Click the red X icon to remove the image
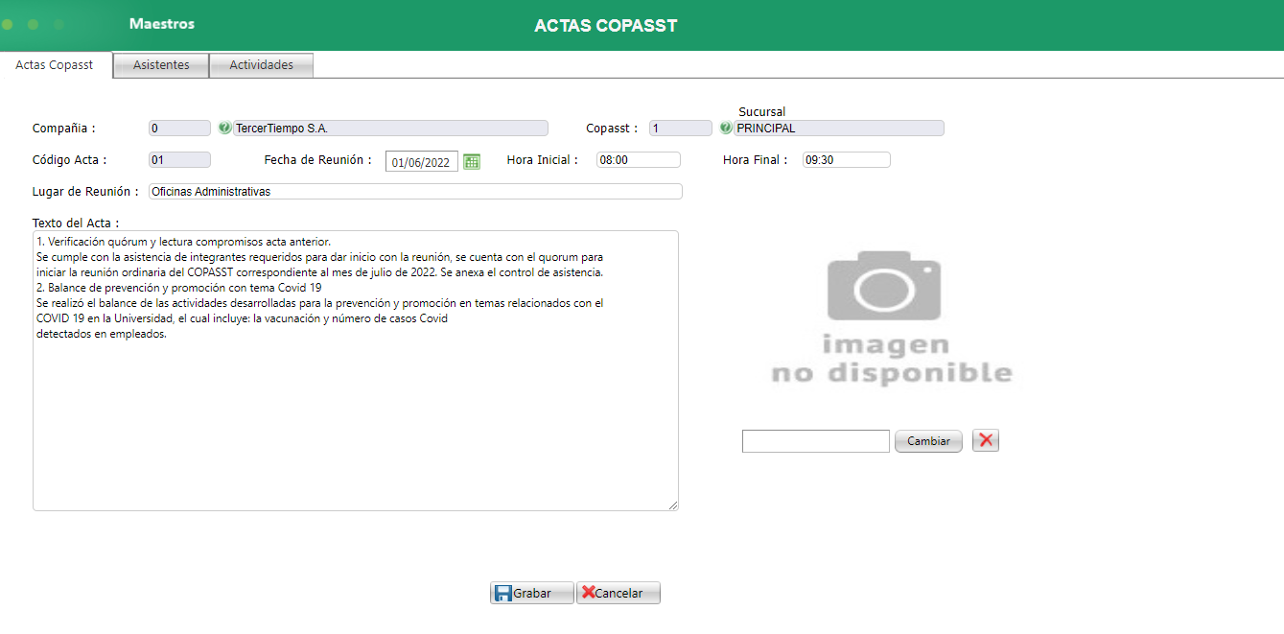Screen dimensions: 1284x634 [x=985, y=439]
